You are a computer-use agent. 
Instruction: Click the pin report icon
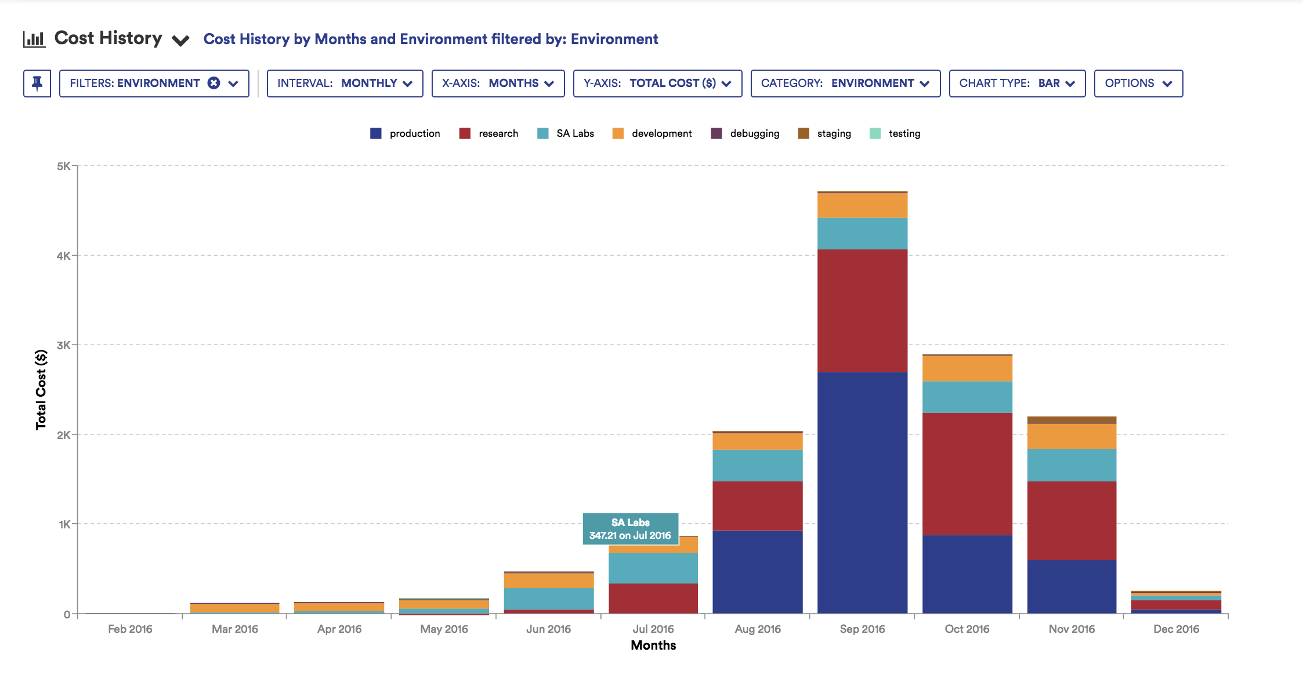pyautogui.click(x=37, y=84)
